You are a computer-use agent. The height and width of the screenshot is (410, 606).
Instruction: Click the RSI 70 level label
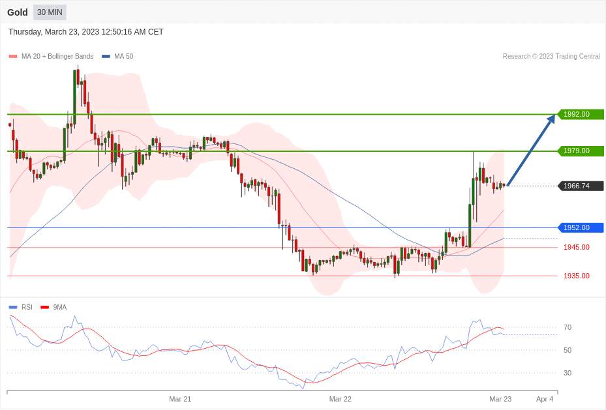pyautogui.click(x=568, y=327)
